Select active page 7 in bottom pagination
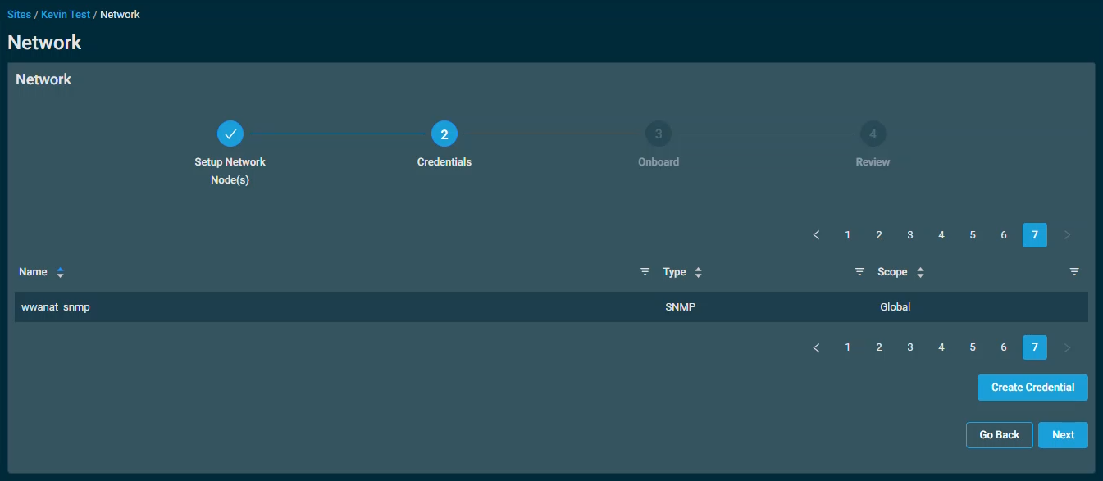 1035,347
